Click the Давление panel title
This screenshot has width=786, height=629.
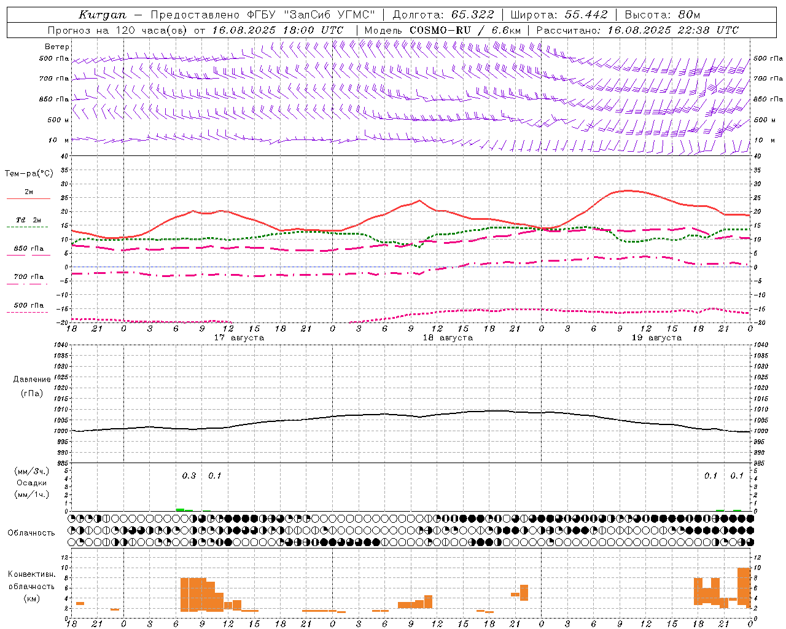pos(32,380)
